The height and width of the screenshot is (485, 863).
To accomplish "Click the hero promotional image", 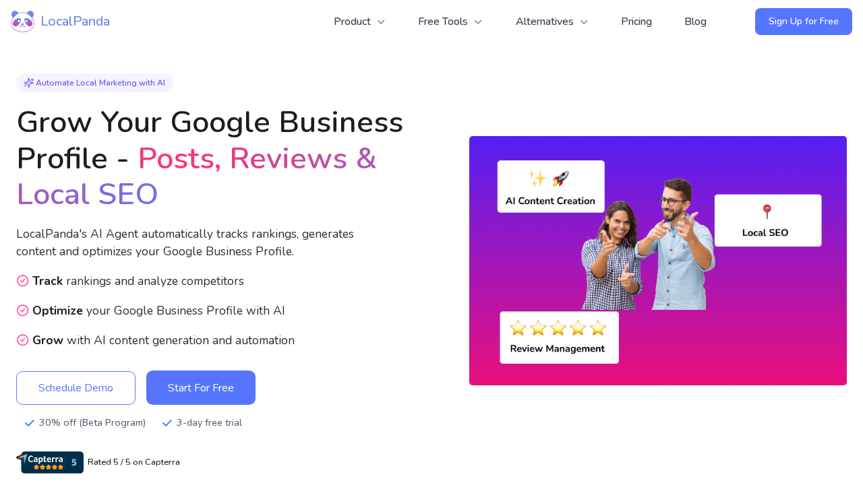I will 658,261.
